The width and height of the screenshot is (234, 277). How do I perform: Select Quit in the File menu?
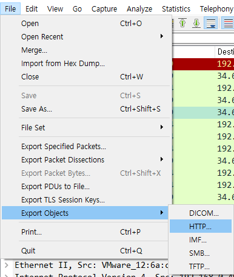click(85, 251)
